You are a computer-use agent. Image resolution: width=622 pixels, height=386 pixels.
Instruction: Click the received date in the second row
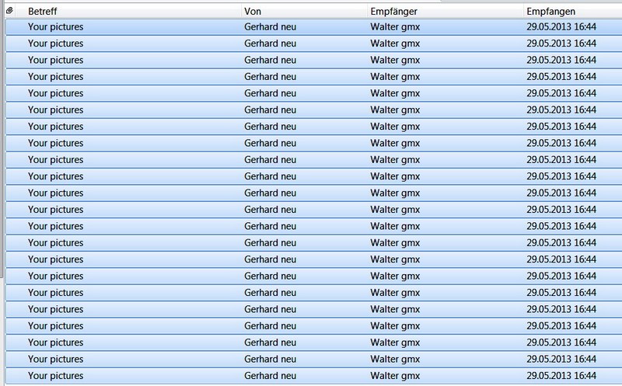[x=561, y=43]
